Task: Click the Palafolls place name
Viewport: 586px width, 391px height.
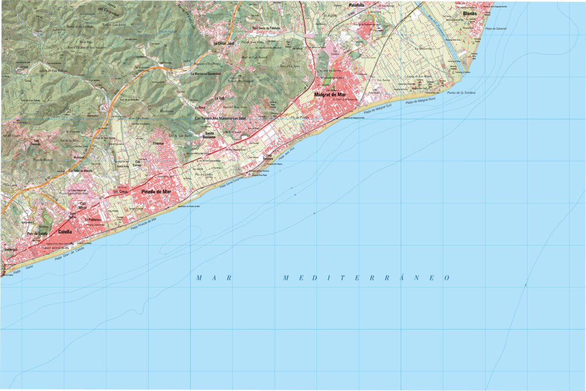Action: pyautogui.click(x=357, y=4)
